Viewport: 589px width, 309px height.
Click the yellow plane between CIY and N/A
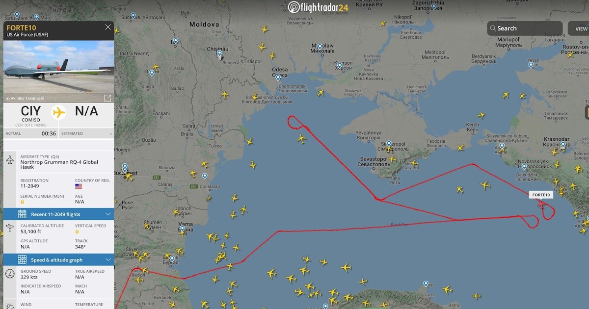(59, 112)
